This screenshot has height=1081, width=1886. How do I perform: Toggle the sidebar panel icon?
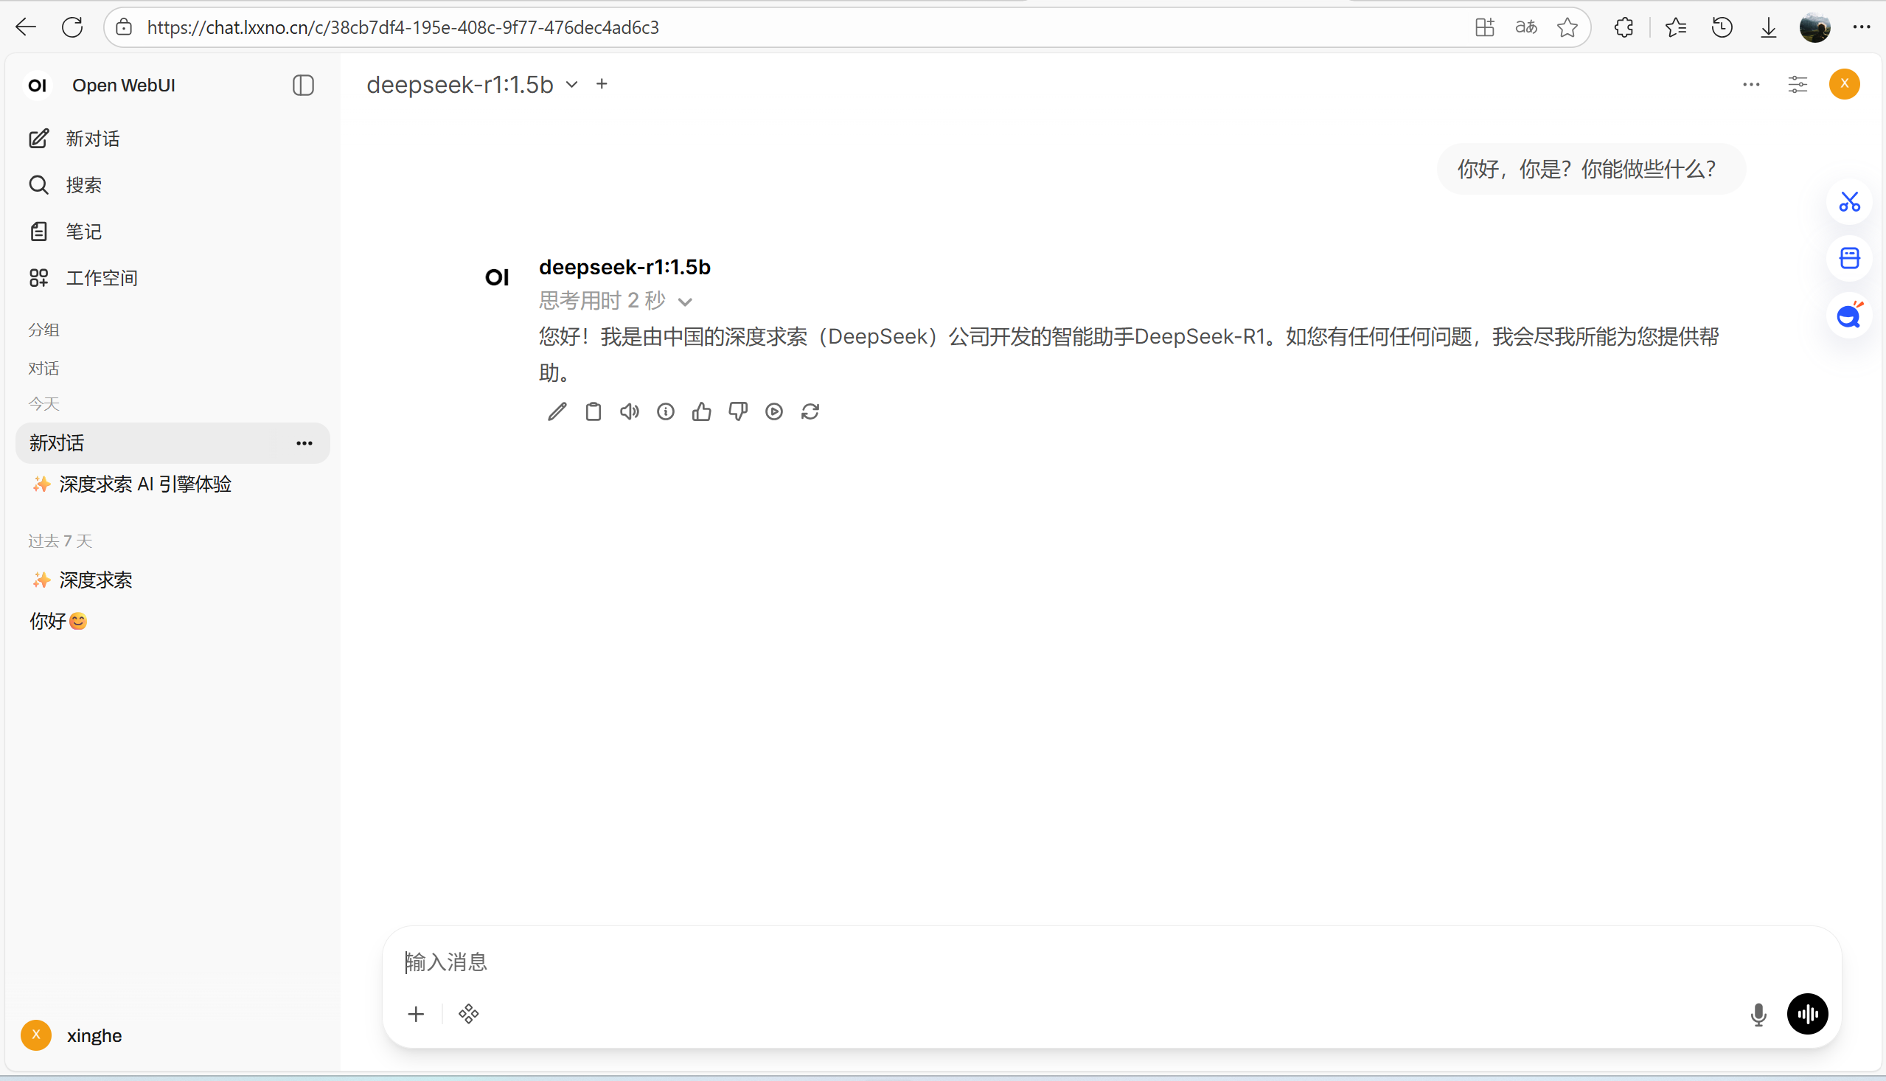click(303, 86)
